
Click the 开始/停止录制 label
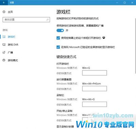(x=64, y=111)
